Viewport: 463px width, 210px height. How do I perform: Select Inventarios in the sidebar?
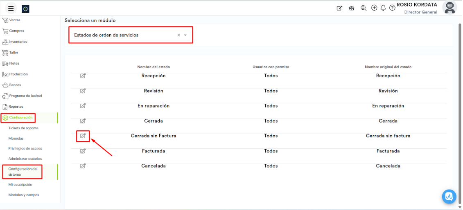click(18, 42)
